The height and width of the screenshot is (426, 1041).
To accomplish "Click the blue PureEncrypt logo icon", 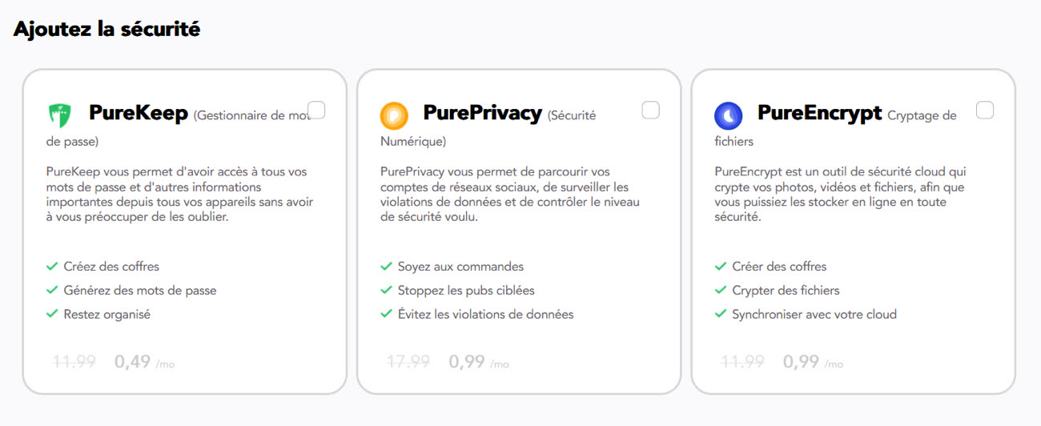I will (x=728, y=115).
